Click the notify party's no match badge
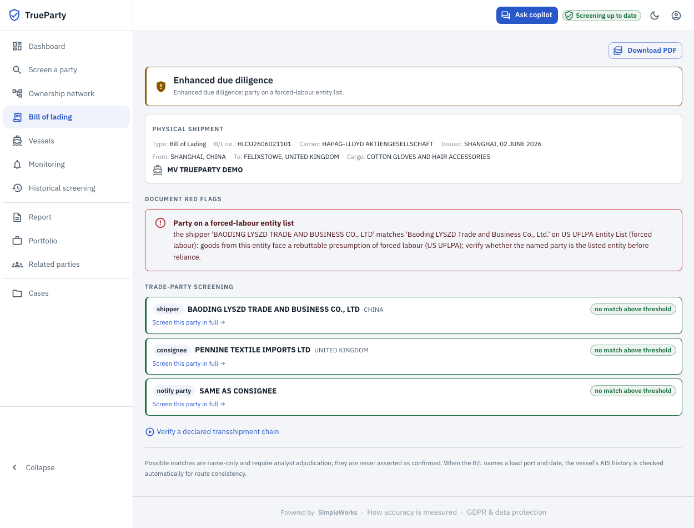This screenshot has width=694, height=528. (633, 391)
